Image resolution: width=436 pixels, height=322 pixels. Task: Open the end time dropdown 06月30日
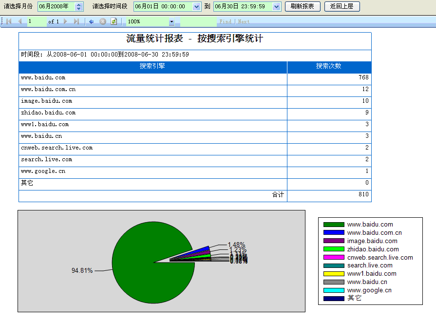277,6
